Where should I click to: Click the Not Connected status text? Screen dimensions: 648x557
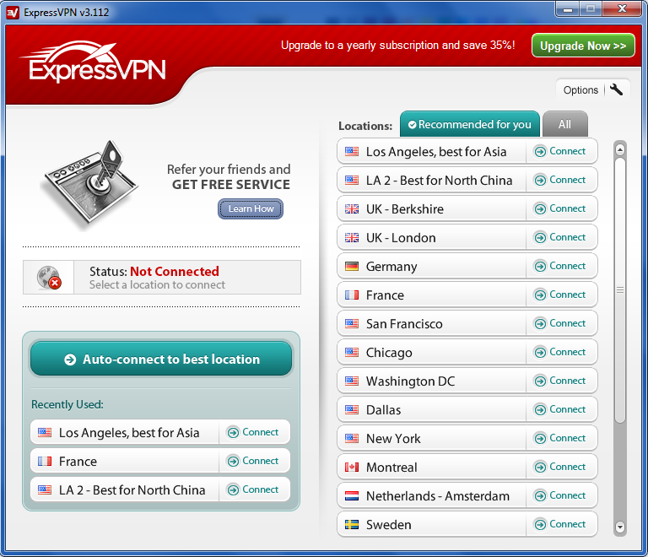coord(175,272)
